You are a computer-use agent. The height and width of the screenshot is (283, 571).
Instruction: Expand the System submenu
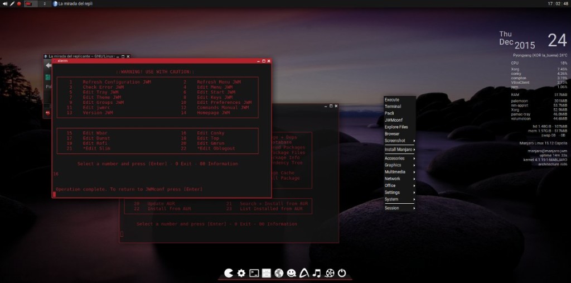(x=399, y=199)
